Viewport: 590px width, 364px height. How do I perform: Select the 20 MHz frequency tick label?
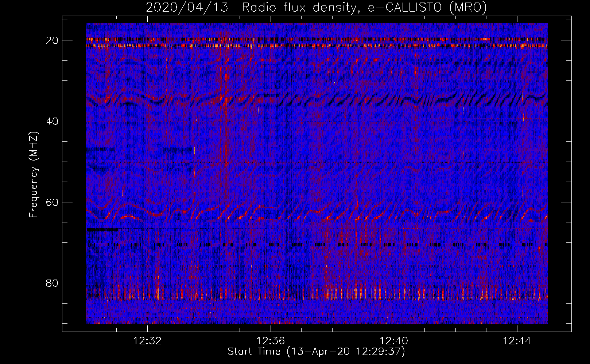click(52, 40)
